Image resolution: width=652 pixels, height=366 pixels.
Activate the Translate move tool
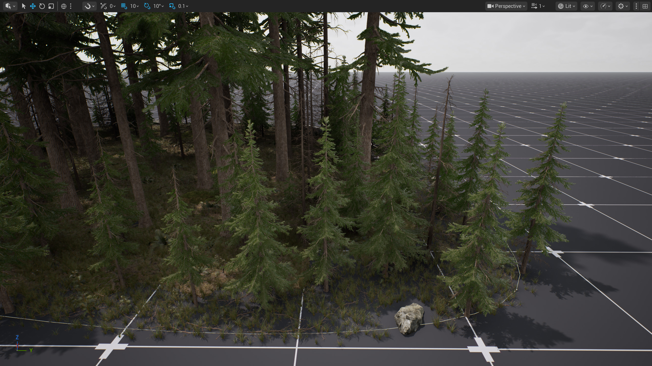pyautogui.click(x=33, y=6)
